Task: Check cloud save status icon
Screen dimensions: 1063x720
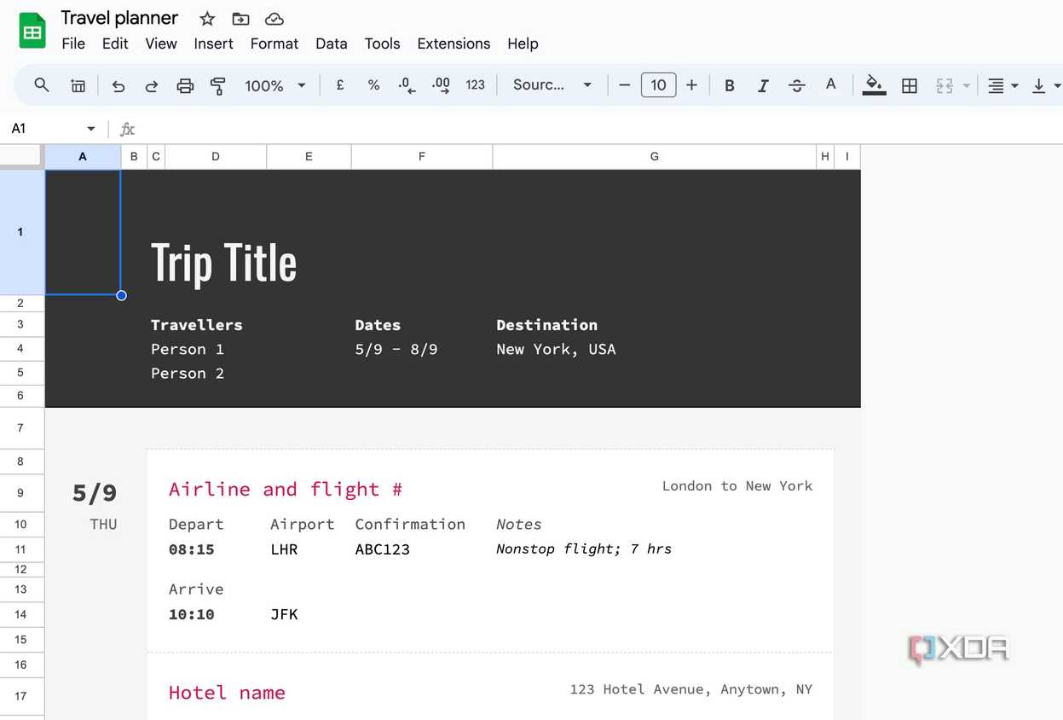Action: tap(274, 19)
